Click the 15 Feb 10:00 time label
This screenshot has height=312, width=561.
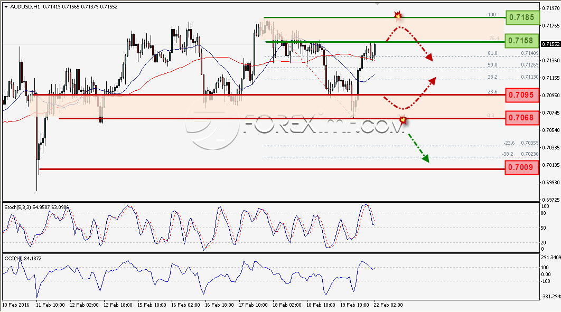[x=152, y=305]
